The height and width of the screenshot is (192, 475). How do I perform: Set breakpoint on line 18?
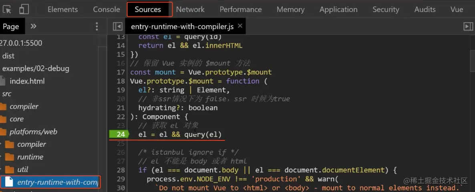coord(121,81)
